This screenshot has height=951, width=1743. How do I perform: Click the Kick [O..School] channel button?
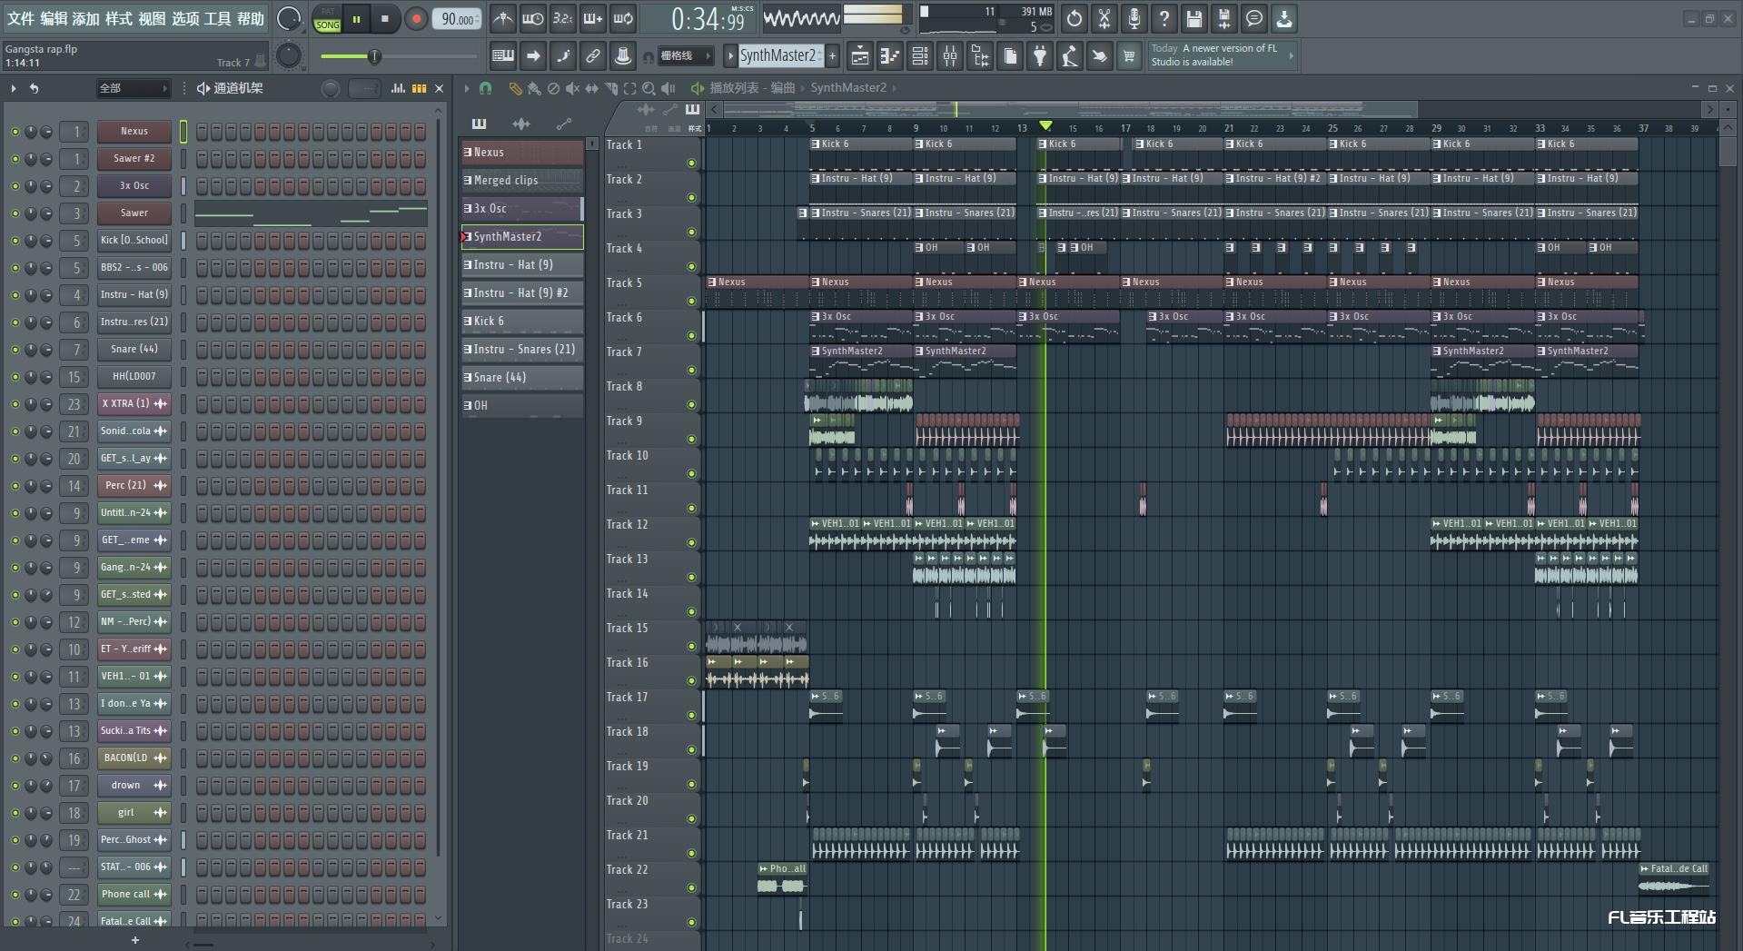pos(134,241)
